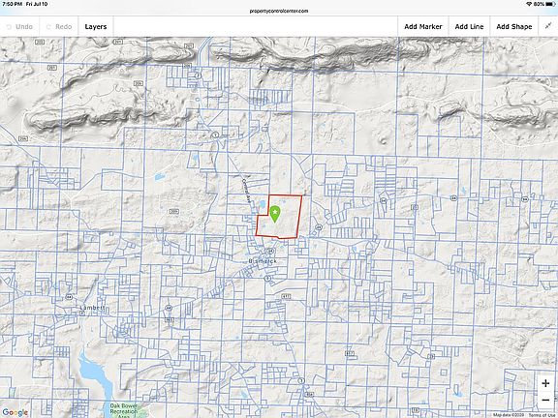Click the collapse arrows icon in toolbar
The height and width of the screenshot is (418, 558).
(548, 26)
